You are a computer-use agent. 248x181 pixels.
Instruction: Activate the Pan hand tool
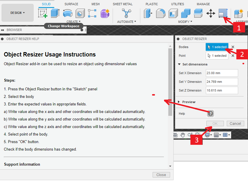[183, 135]
